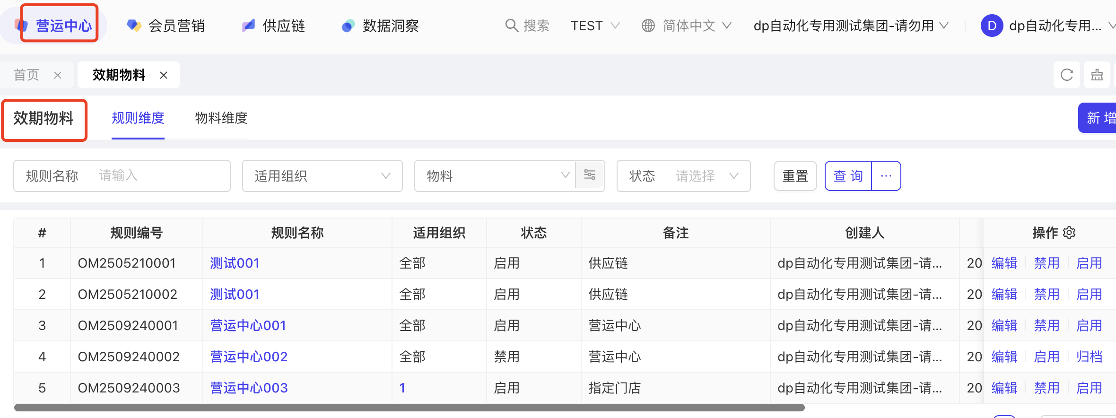The width and height of the screenshot is (1116, 418).
Task: Switch to the 物料维度 tab
Action: pos(221,118)
